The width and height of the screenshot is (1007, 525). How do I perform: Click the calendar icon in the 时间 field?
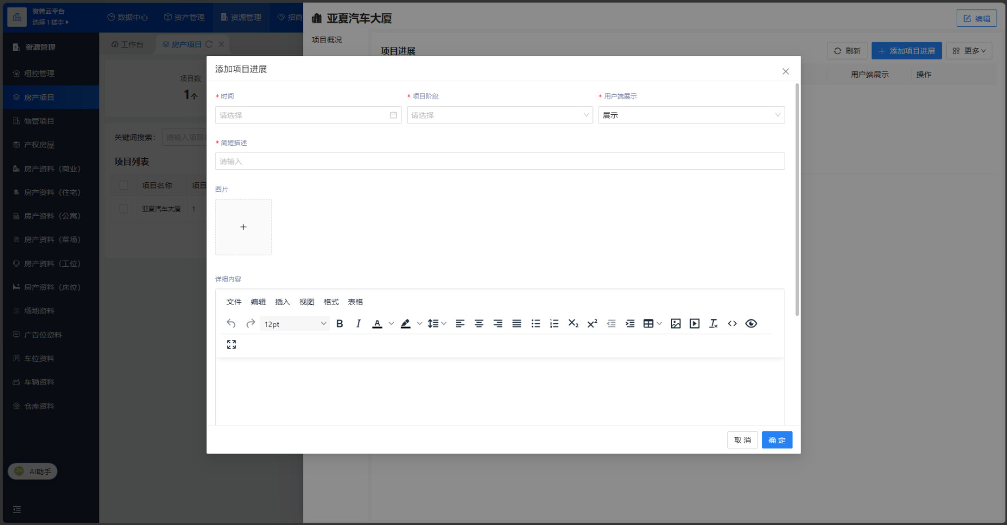coord(393,115)
